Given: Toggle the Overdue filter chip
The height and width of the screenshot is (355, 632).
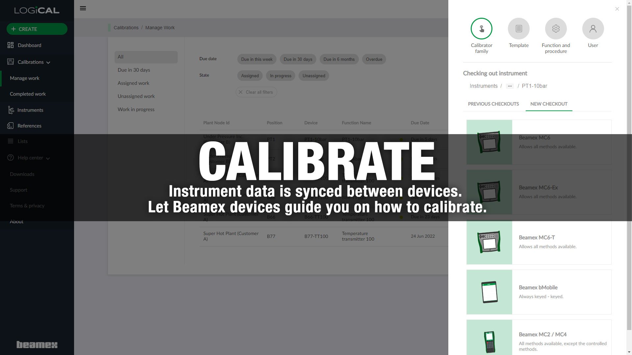Looking at the screenshot, I should [374, 59].
